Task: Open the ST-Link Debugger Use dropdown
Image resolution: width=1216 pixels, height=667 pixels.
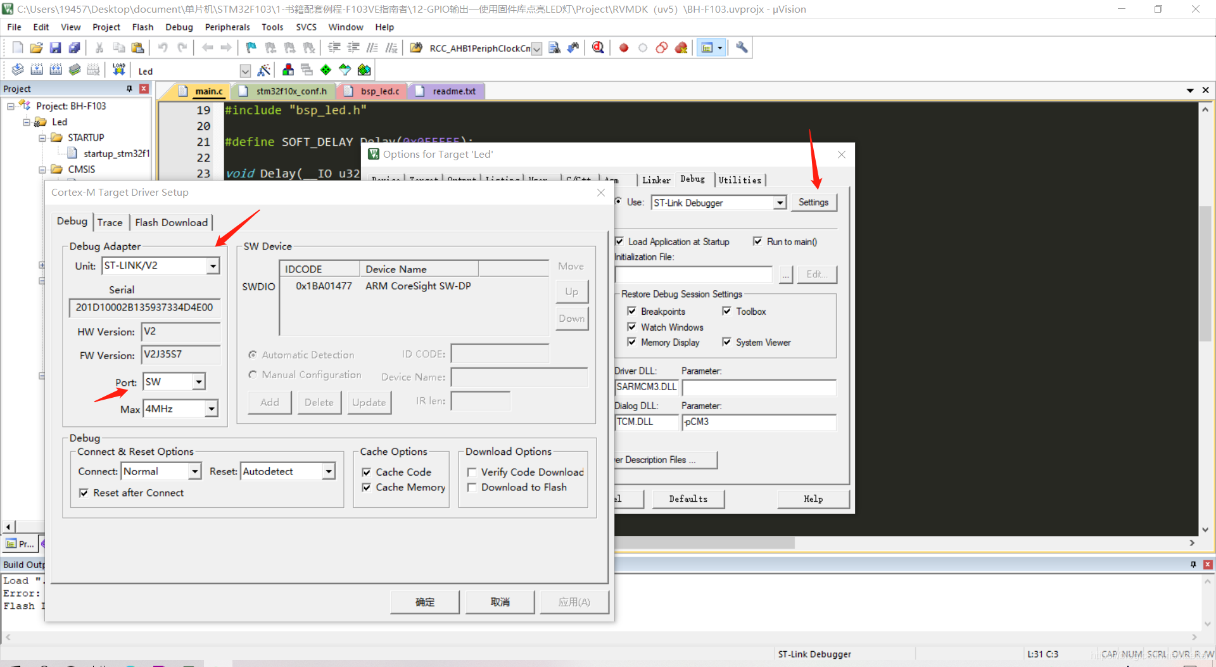Action: (x=780, y=203)
